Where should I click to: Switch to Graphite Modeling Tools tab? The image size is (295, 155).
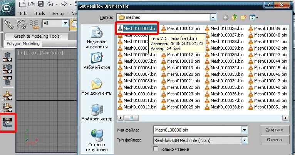click(x=37, y=36)
